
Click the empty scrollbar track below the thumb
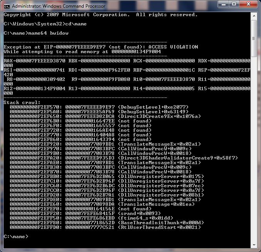point(254,154)
